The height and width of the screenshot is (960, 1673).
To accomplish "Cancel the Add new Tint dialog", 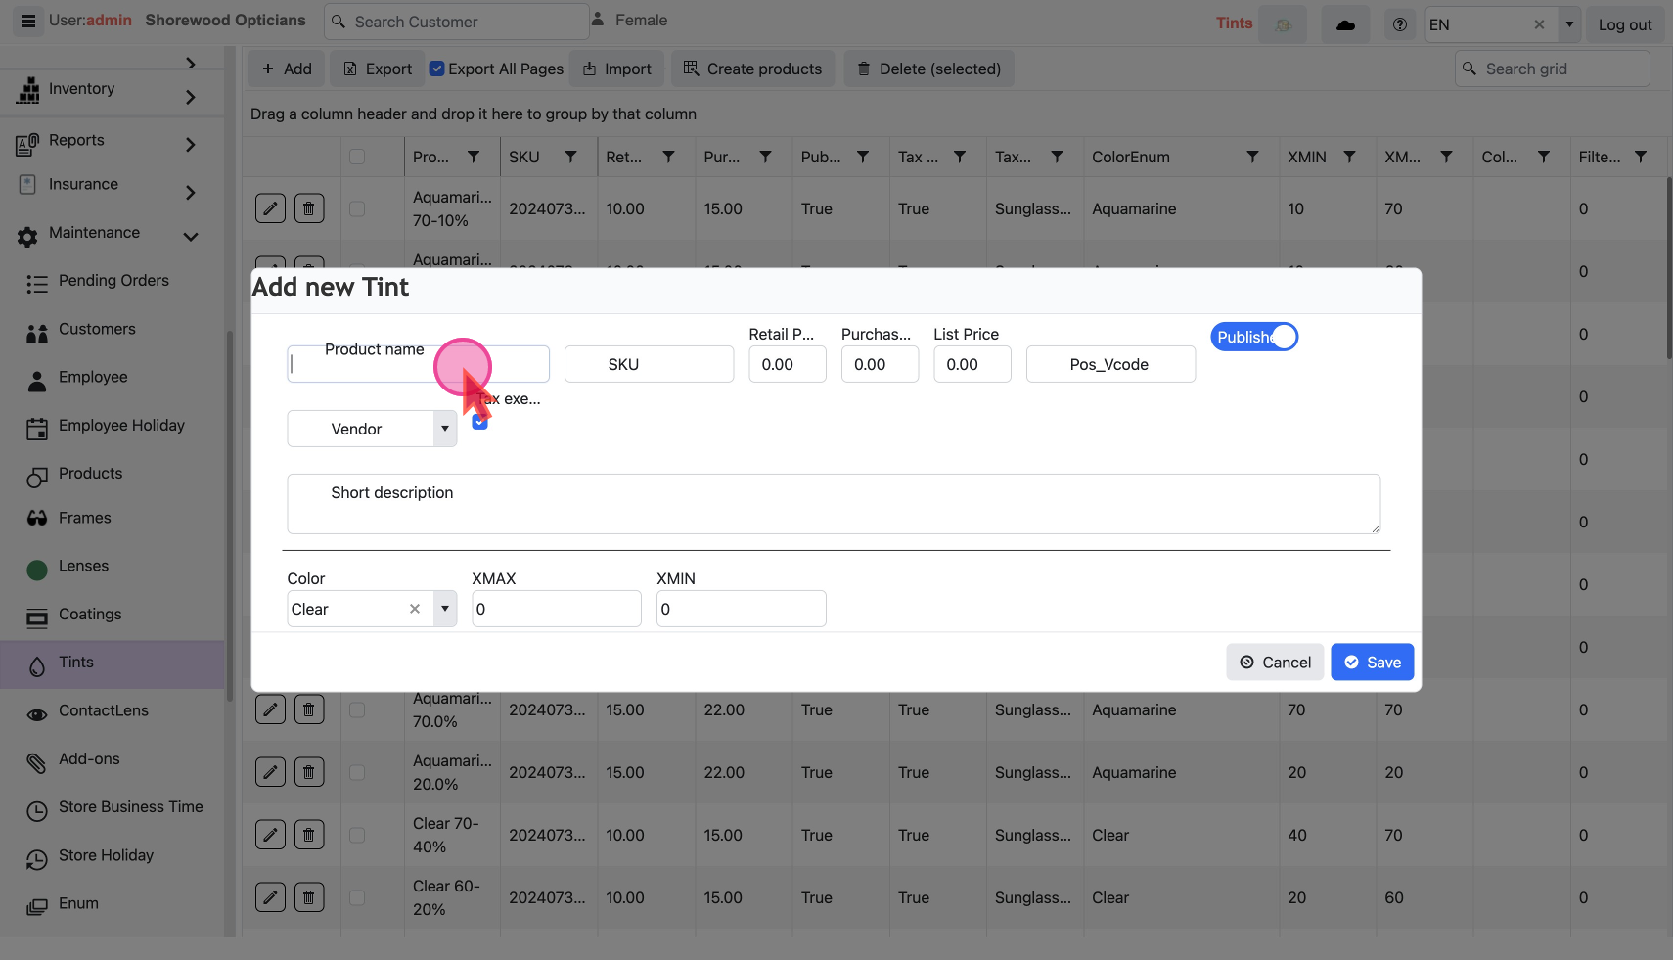I will (1275, 663).
